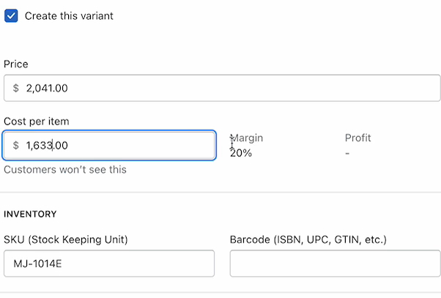Viewport: 441px width, 298px height.
Task: Click the dollar sign in Price field
Action: (16, 88)
